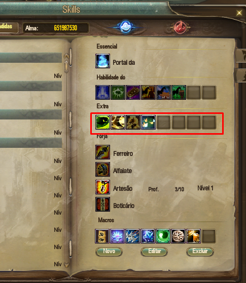The height and width of the screenshot is (283, 246).
Task: Click the Excluir macro button
Action: tap(200, 252)
